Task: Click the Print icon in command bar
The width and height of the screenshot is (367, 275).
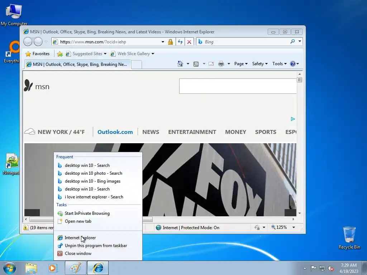Action: (x=221, y=64)
